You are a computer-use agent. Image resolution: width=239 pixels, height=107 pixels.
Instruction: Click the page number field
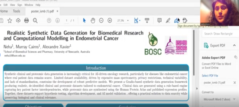point(67,21)
